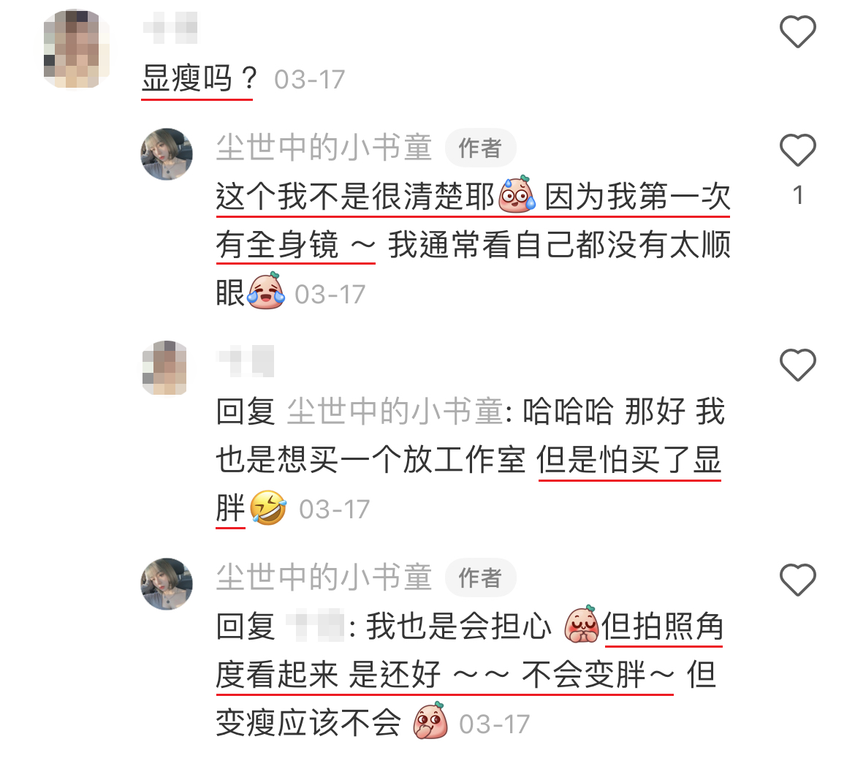Like the author's first reply with 1 like
This screenshot has height=761, width=855.
click(798, 150)
